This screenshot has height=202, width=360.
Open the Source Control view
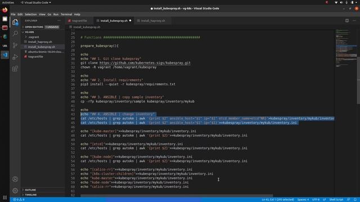[15, 45]
